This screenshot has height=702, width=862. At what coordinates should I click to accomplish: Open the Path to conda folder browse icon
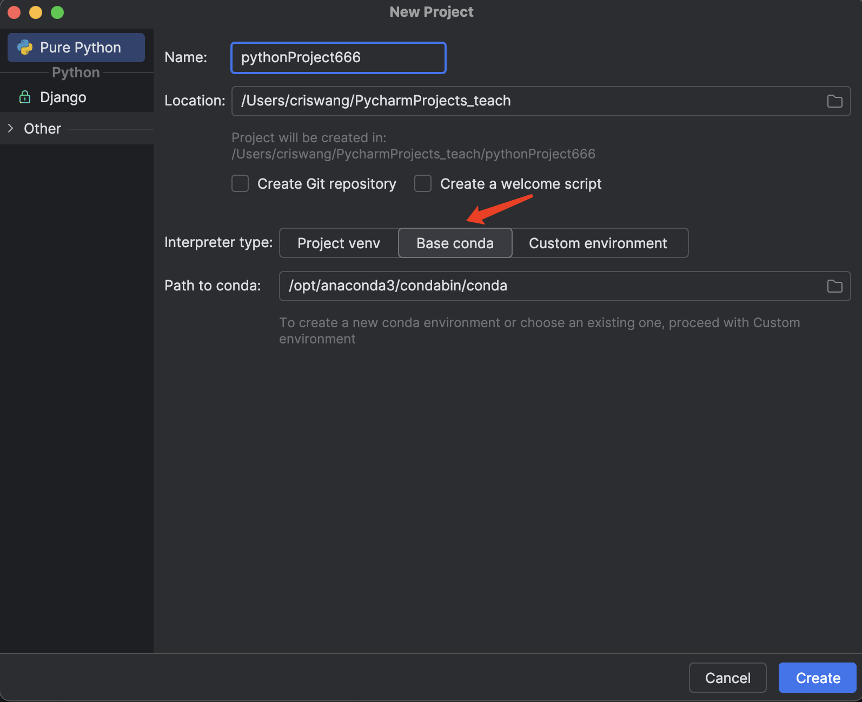(x=834, y=286)
